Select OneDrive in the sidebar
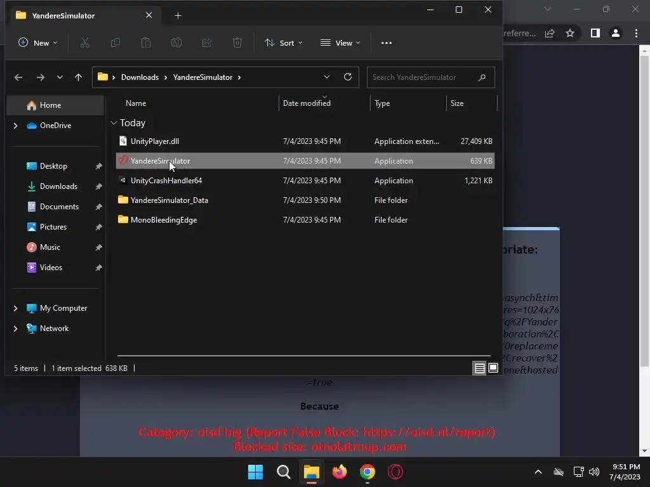Image resolution: width=650 pixels, height=487 pixels. pos(55,126)
